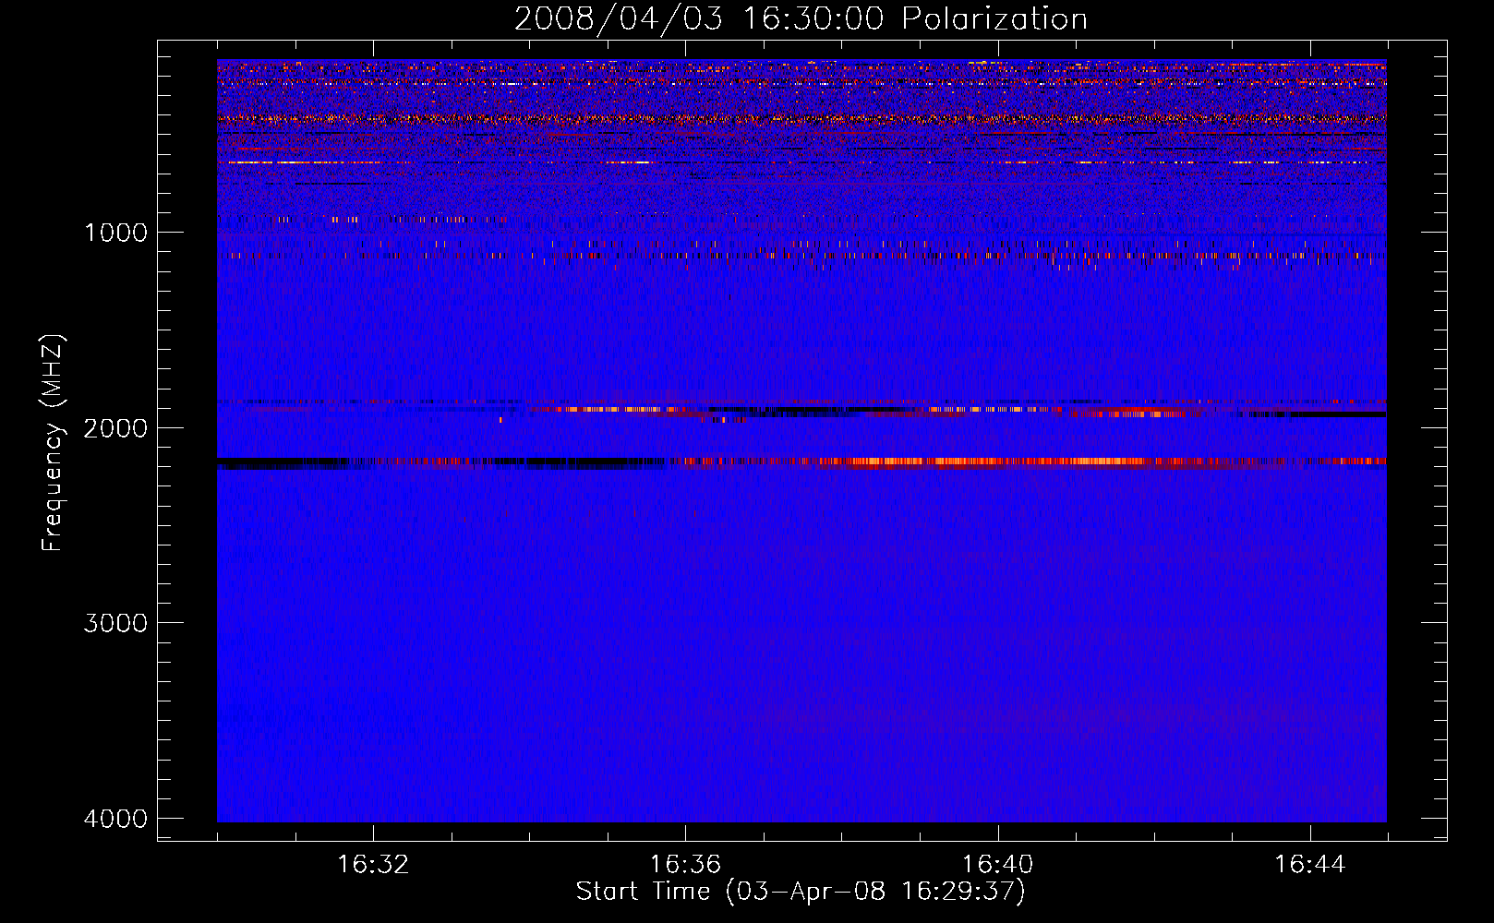Screen dimensions: 1494x923
Task: Click the "Start Time (03-Apr-08 16:29:37)" label
Action: pyautogui.click(x=801, y=892)
